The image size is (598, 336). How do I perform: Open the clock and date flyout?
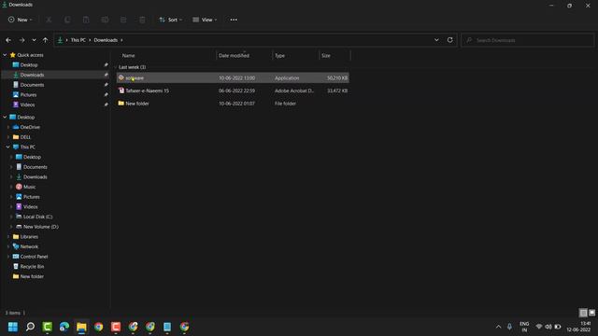tap(578, 327)
